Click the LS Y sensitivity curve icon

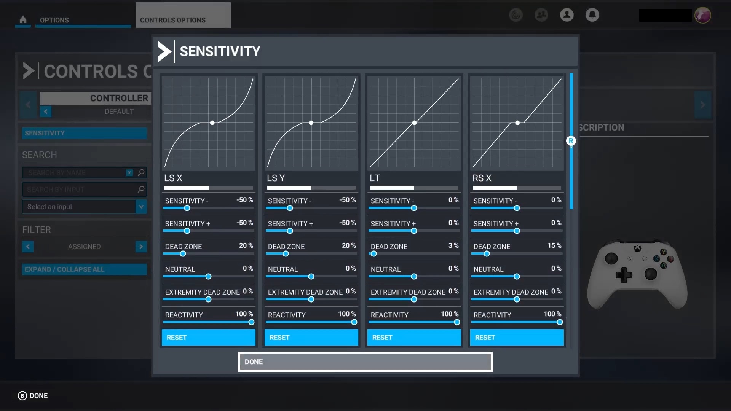[x=311, y=123]
